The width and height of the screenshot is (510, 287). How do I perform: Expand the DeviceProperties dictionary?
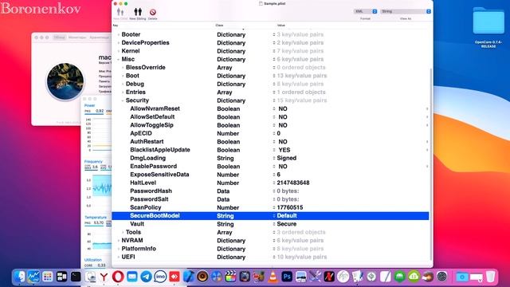[119, 42]
